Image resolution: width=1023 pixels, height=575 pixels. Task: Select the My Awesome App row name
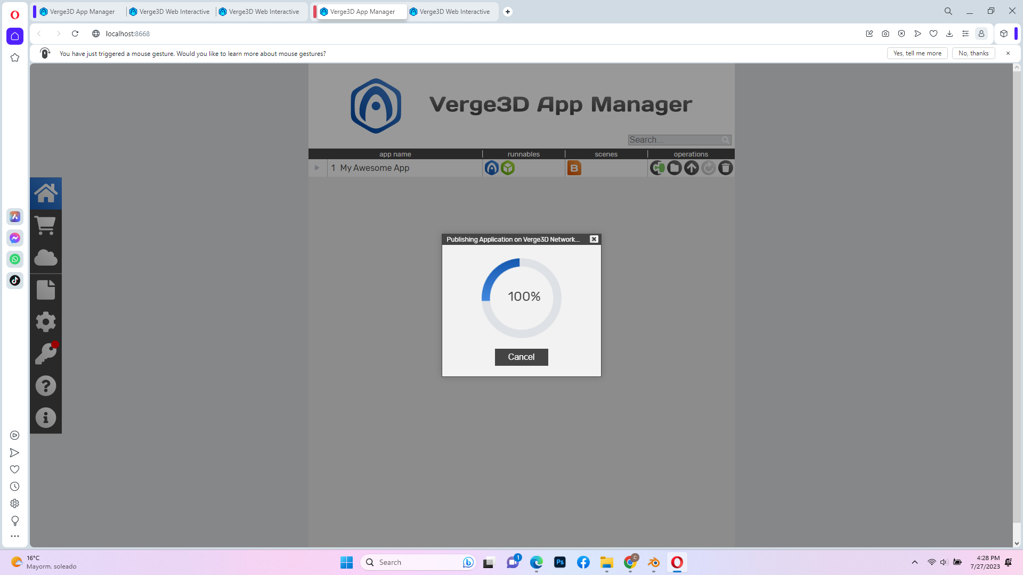click(375, 168)
